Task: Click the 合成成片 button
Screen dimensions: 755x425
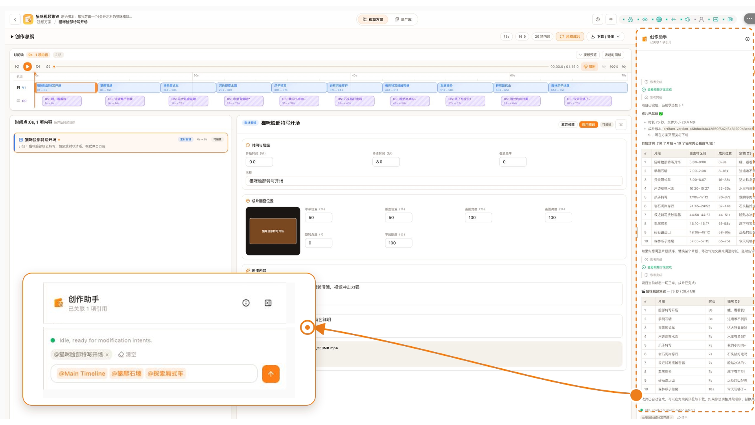Action: (570, 37)
